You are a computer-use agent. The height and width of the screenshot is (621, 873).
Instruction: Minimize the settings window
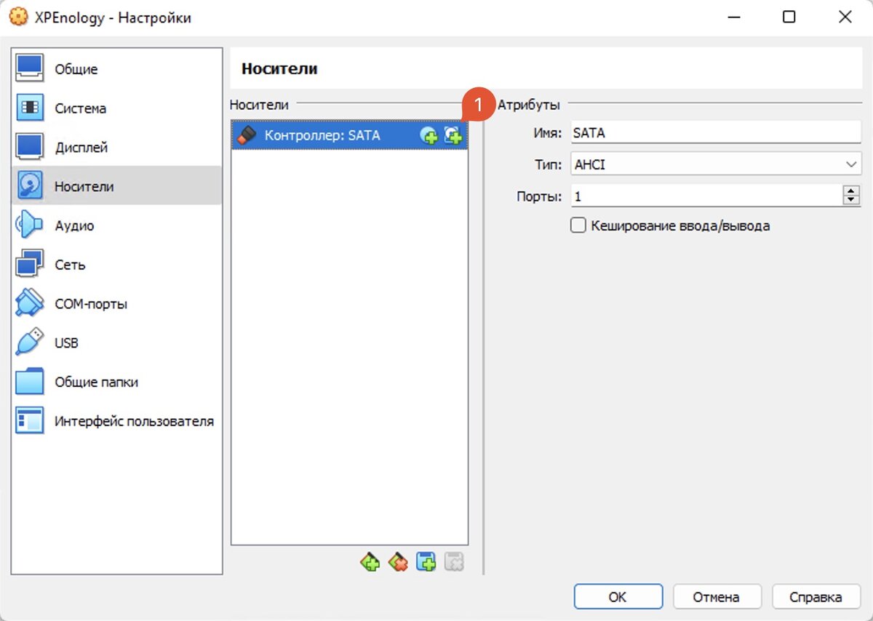coord(733,17)
